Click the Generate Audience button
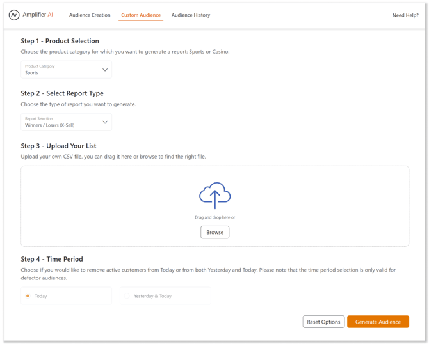 click(x=378, y=322)
